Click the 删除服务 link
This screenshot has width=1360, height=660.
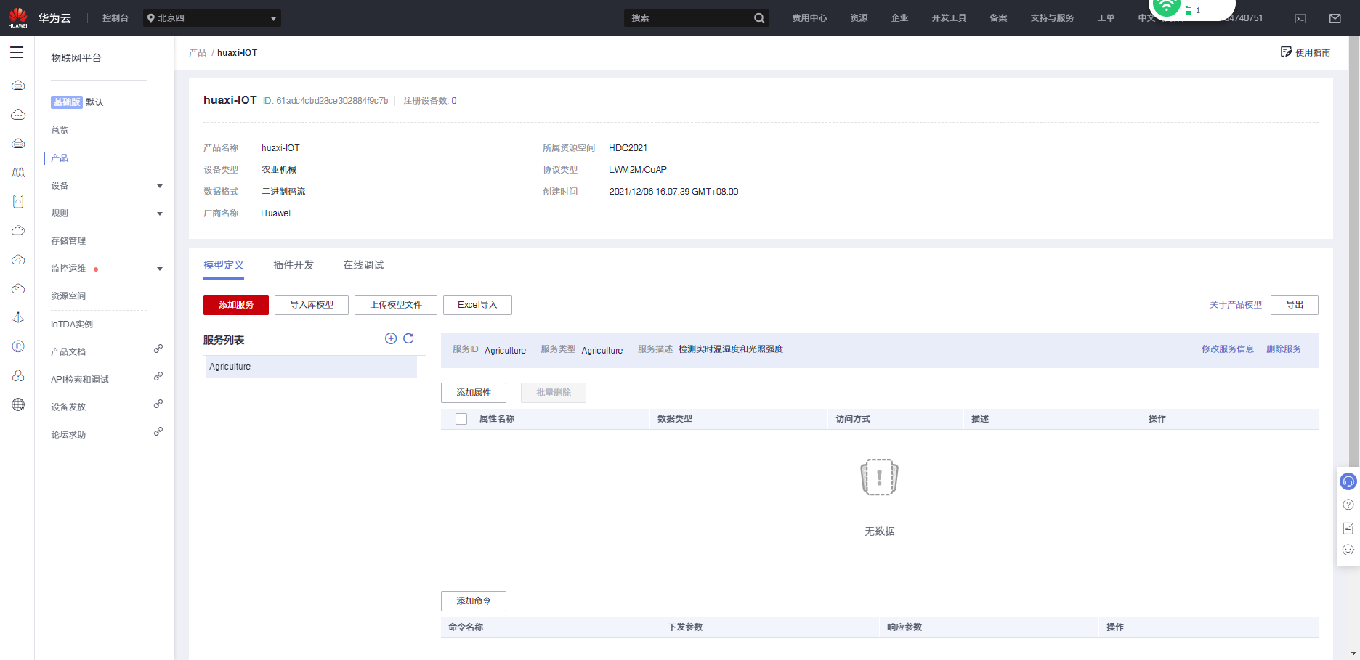(x=1284, y=349)
